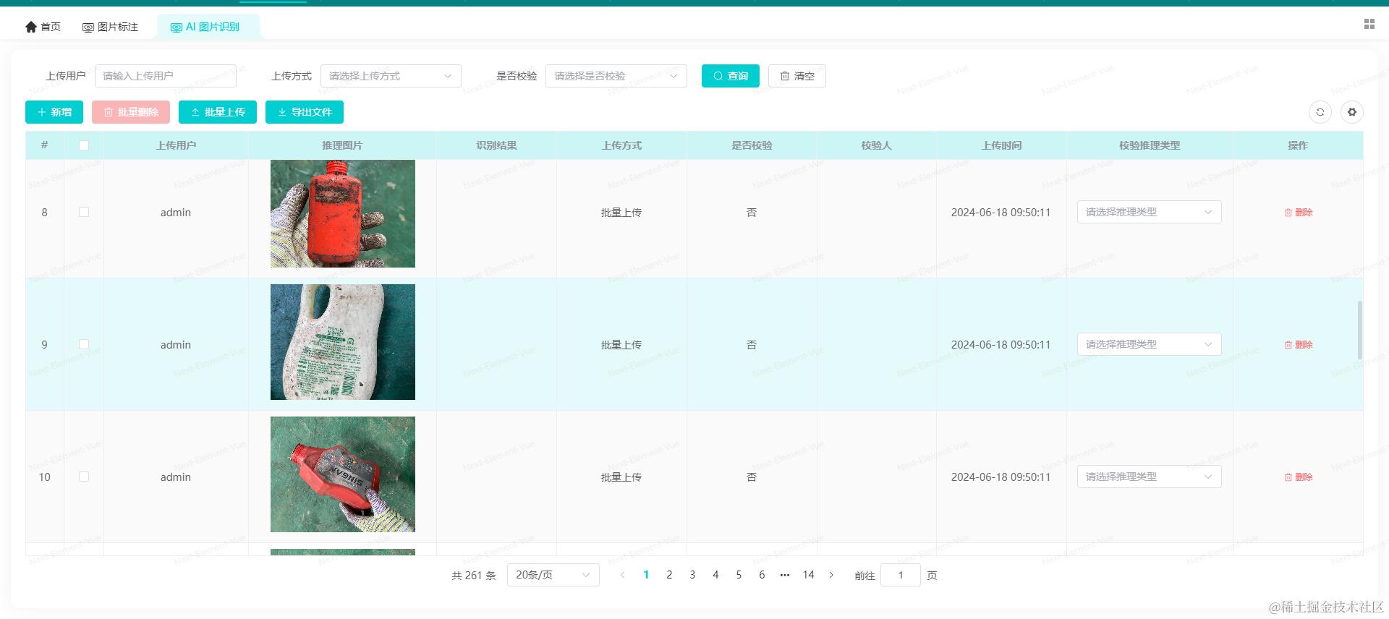
Task: Go to page 5
Action: coord(739,575)
